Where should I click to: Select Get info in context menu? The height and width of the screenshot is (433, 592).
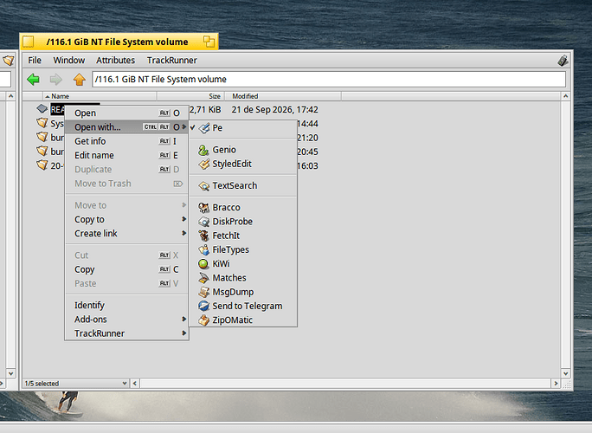point(126,141)
